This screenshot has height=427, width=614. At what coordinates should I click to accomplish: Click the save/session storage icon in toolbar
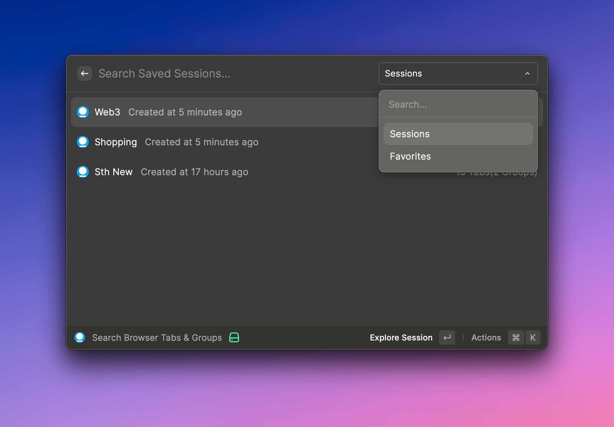coord(234,337)
